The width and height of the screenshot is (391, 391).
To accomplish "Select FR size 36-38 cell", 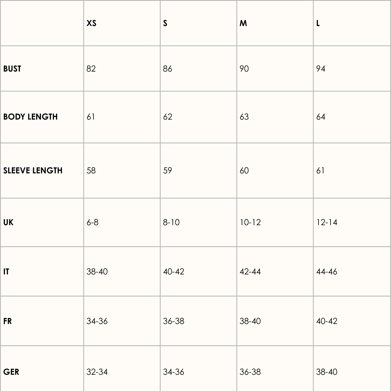I will click(174, 321).
